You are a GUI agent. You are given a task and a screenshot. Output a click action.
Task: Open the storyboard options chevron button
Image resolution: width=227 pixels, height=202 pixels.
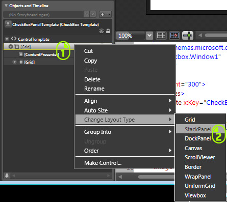87,14
